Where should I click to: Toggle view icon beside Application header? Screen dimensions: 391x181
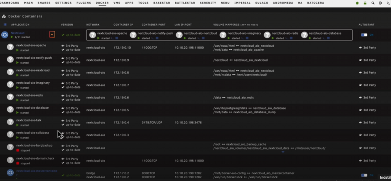click(x=5, y=25)
